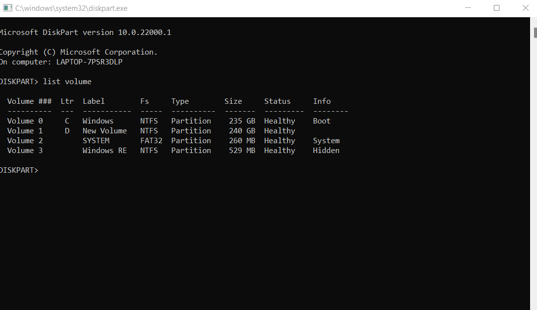Maximize the diskpart console window
The width and height of the screenshot is (537, 310).
pyautogui.click(x=497, y=8)
